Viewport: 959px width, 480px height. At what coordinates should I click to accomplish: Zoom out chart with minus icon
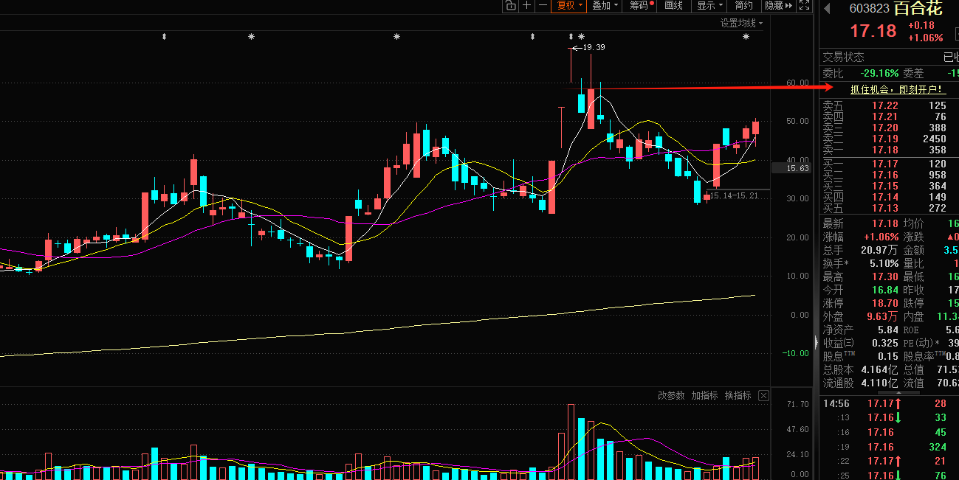click(543, 6)
